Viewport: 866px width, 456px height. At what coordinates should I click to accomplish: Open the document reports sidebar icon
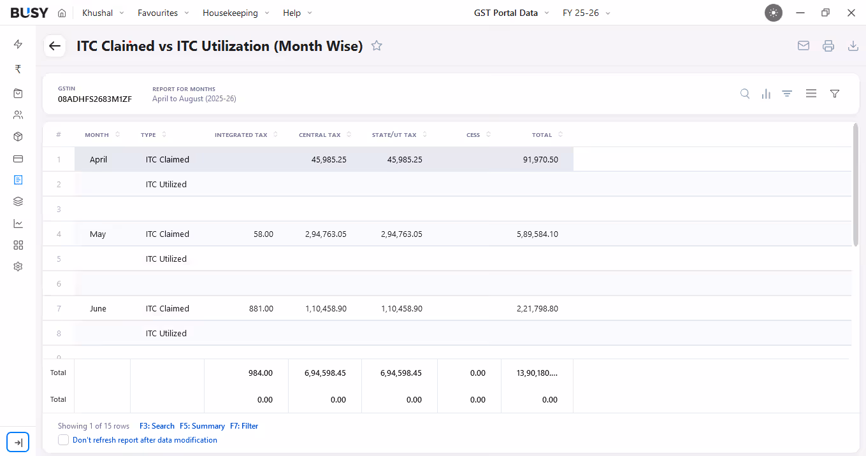tap(18, 180)
